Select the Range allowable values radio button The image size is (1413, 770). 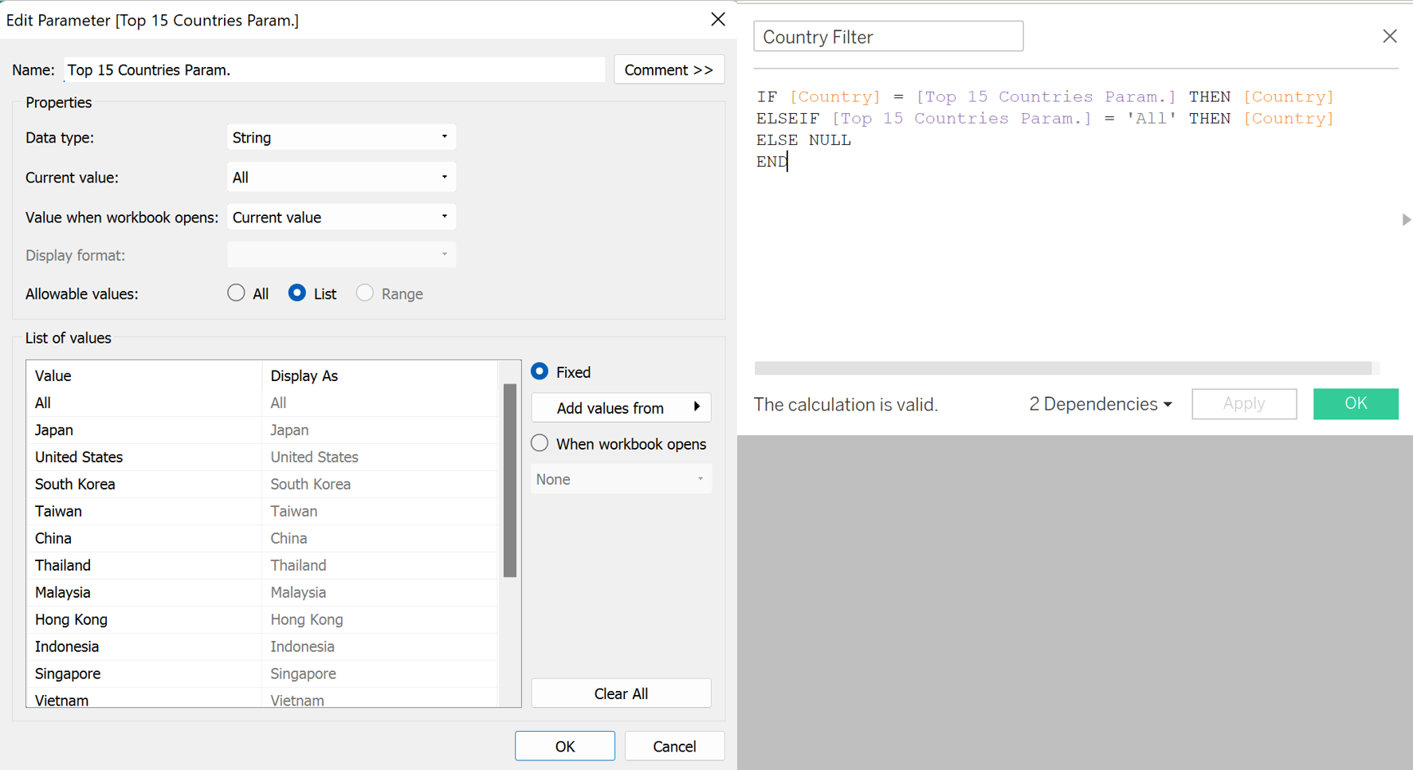click(x=365, y=293)
